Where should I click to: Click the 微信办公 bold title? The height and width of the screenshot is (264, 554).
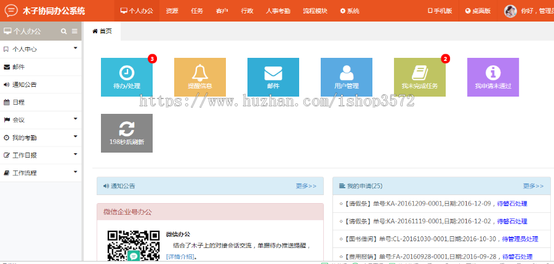click(178, 234)
